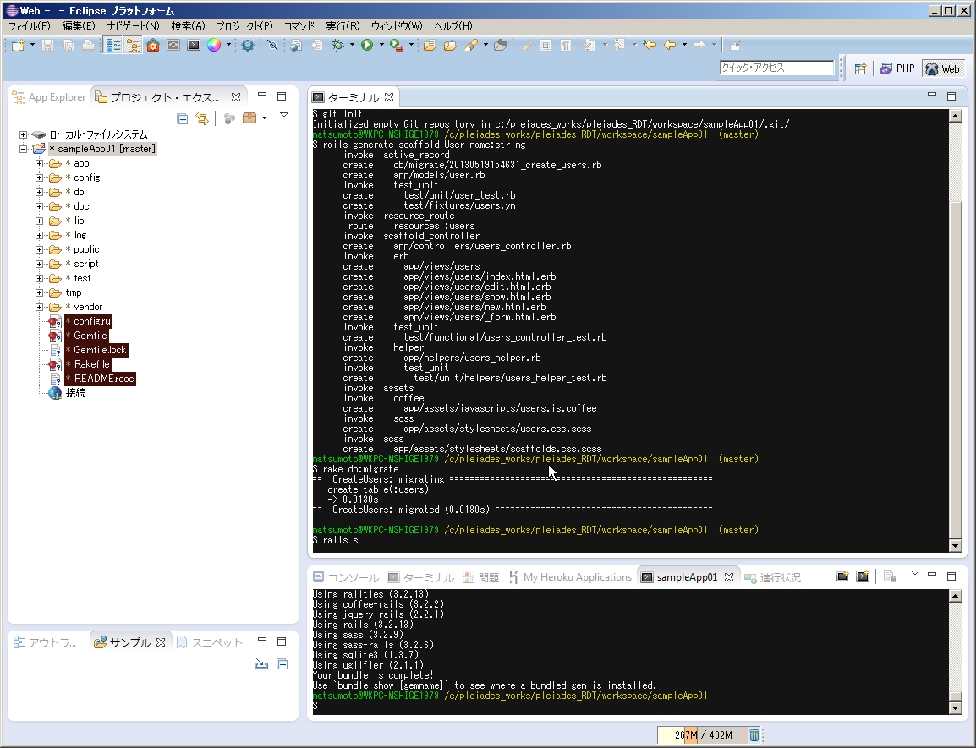Select the 接続 item in tree

[x=75, y=393]
